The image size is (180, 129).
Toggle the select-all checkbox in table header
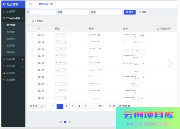31,28
